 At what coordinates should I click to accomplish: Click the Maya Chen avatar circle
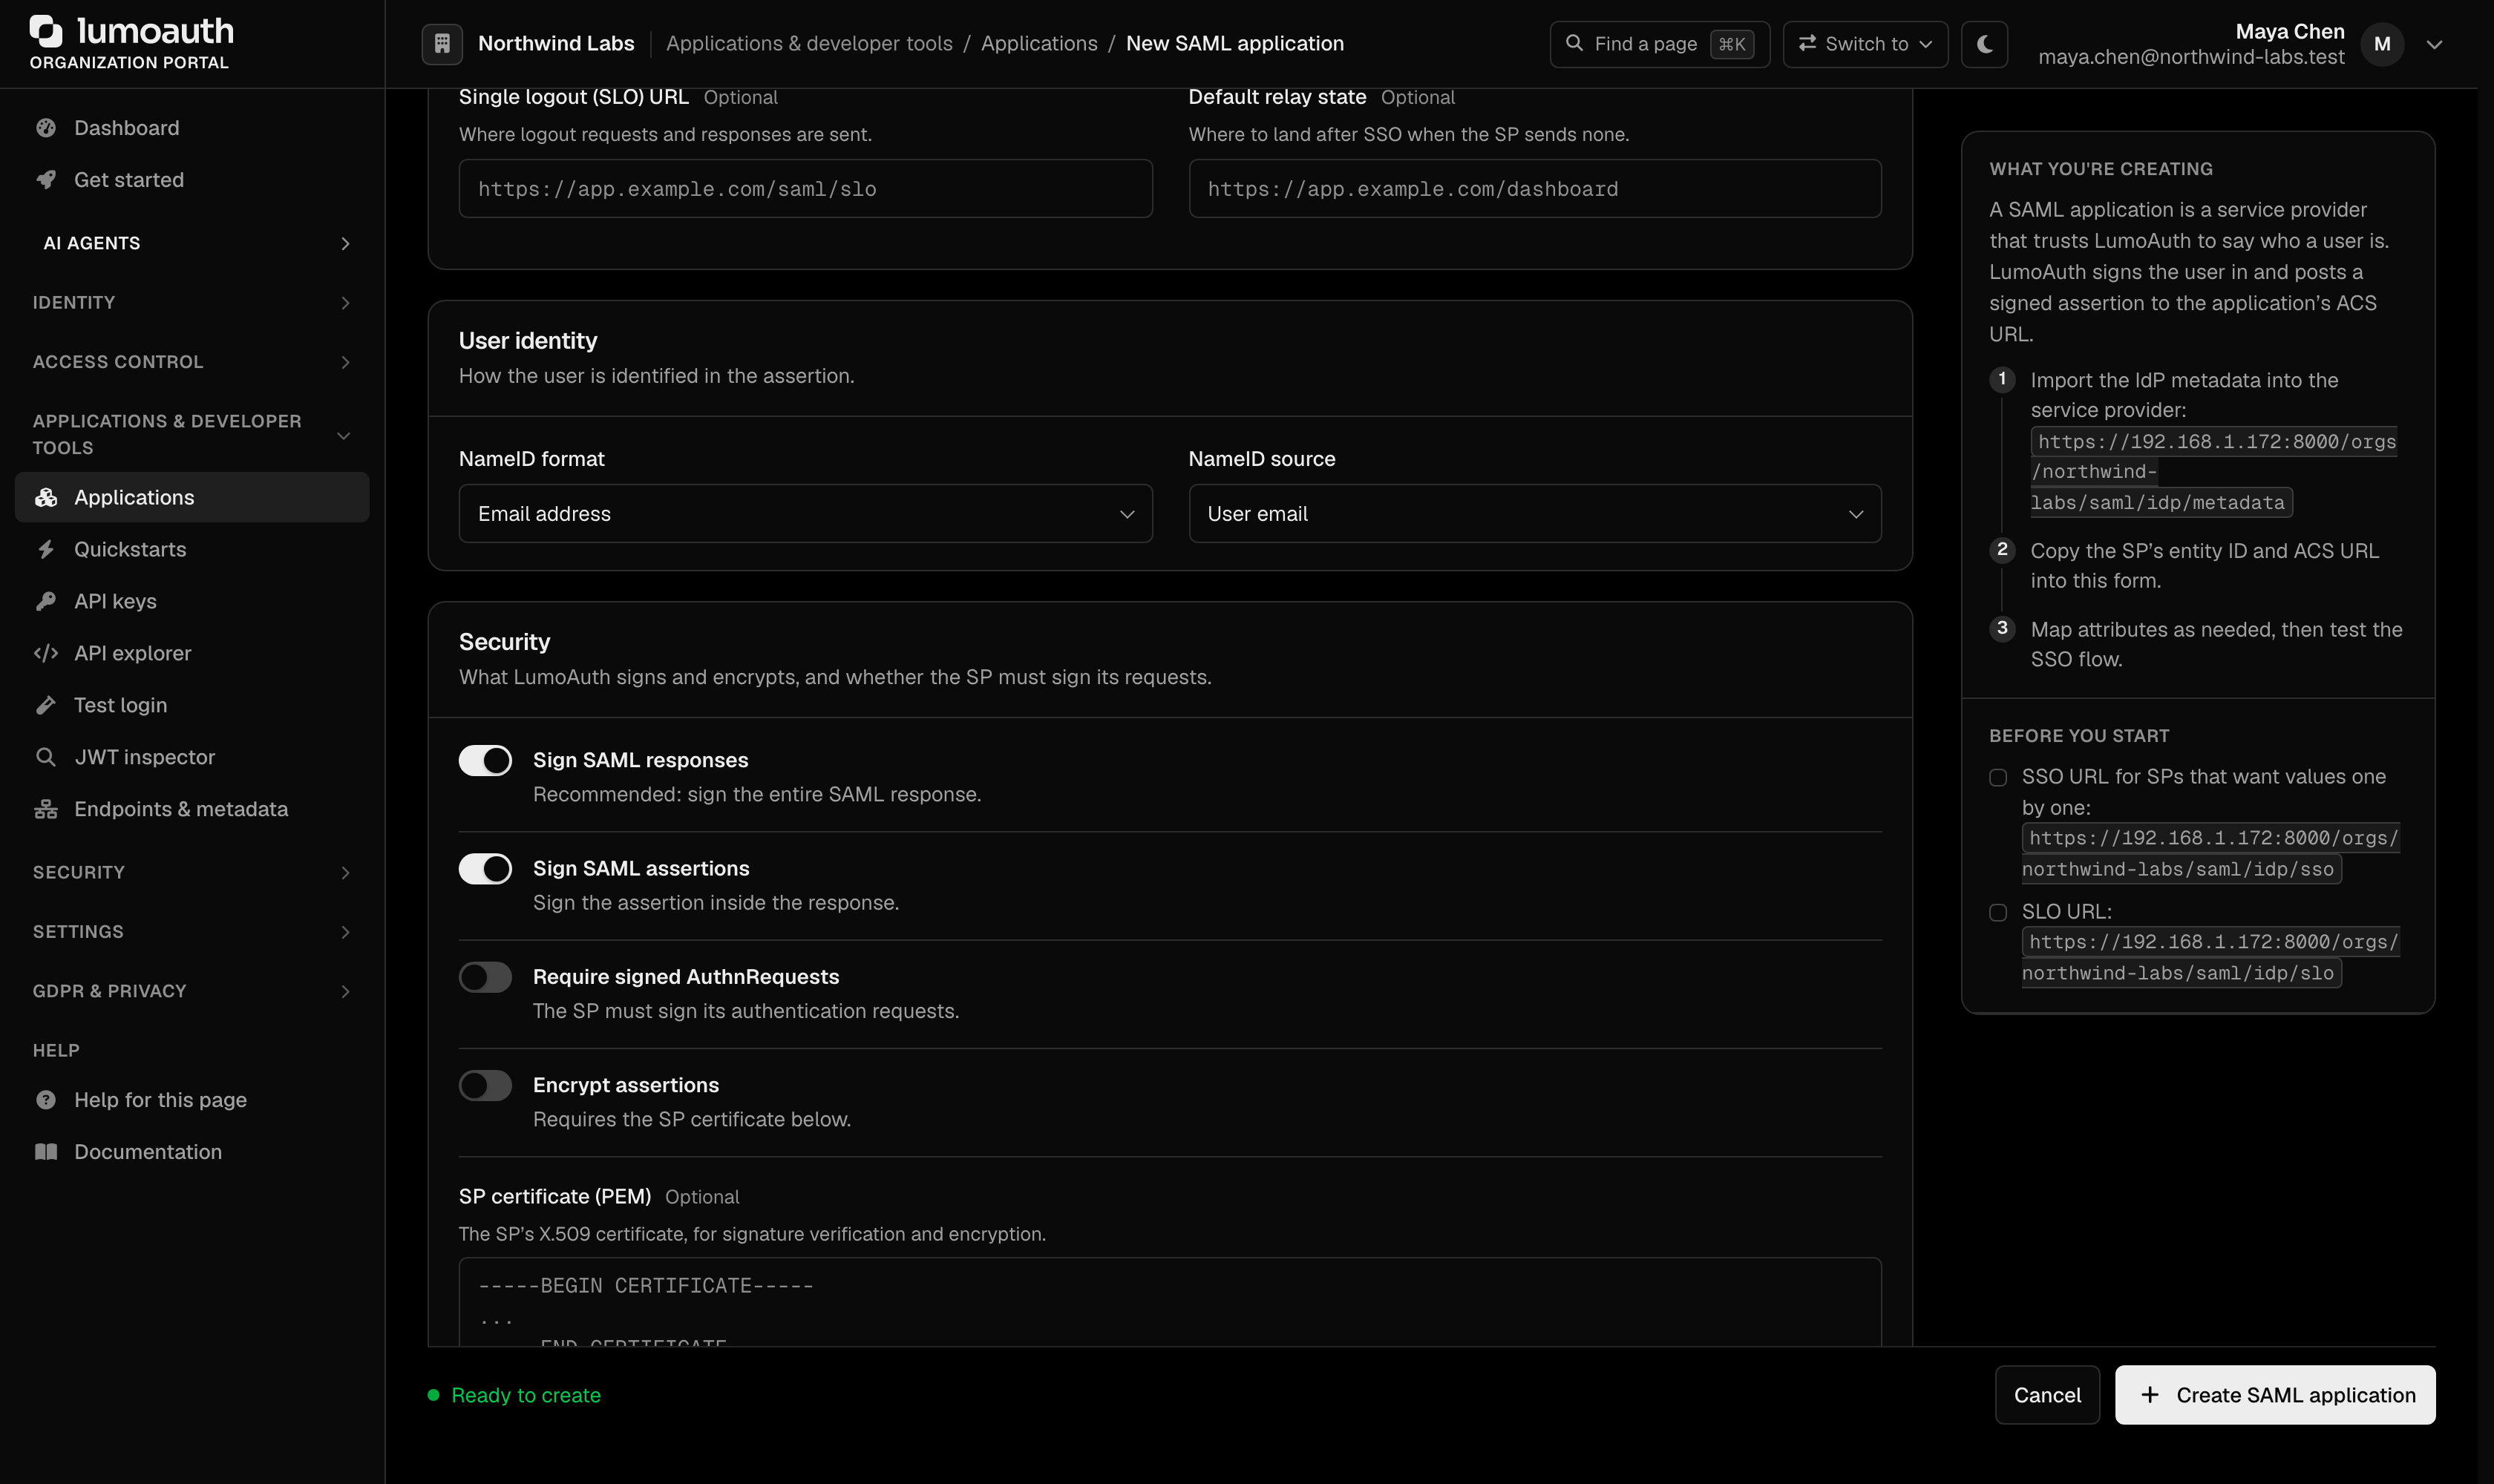click(2382, 44)
